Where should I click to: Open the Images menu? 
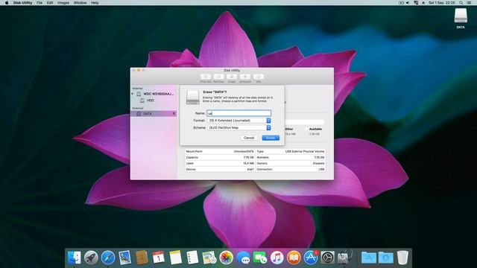point(63,3)
